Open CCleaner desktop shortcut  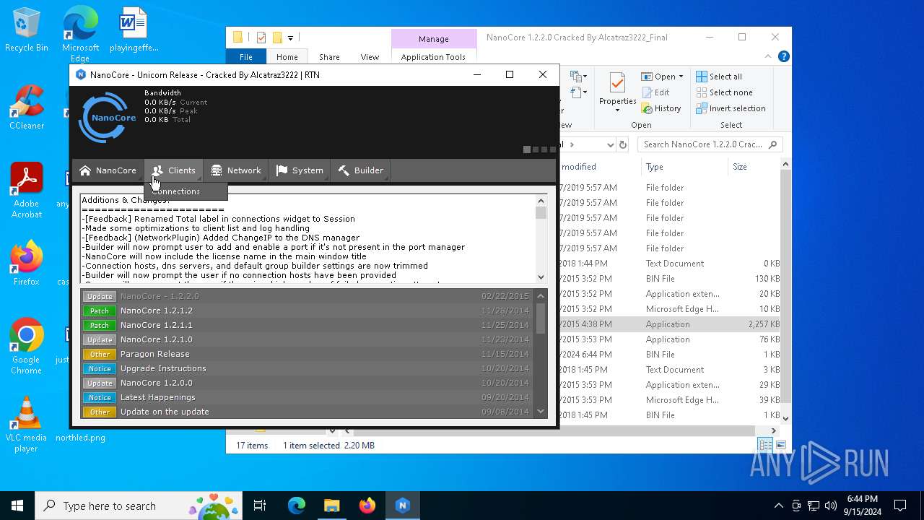27,108
